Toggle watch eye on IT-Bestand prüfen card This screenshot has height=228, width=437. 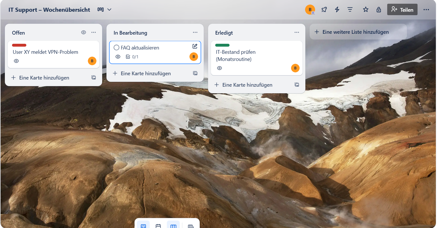pyautogui.click(x=220, y=68)
